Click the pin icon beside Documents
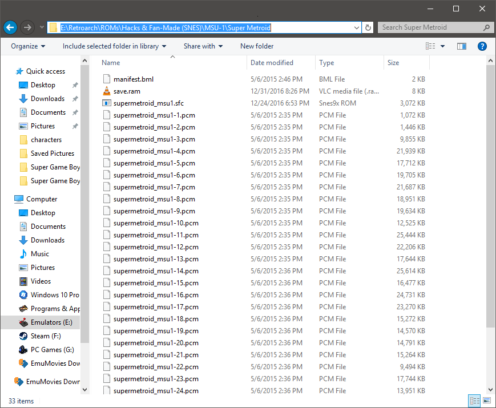 pos(75,112)
